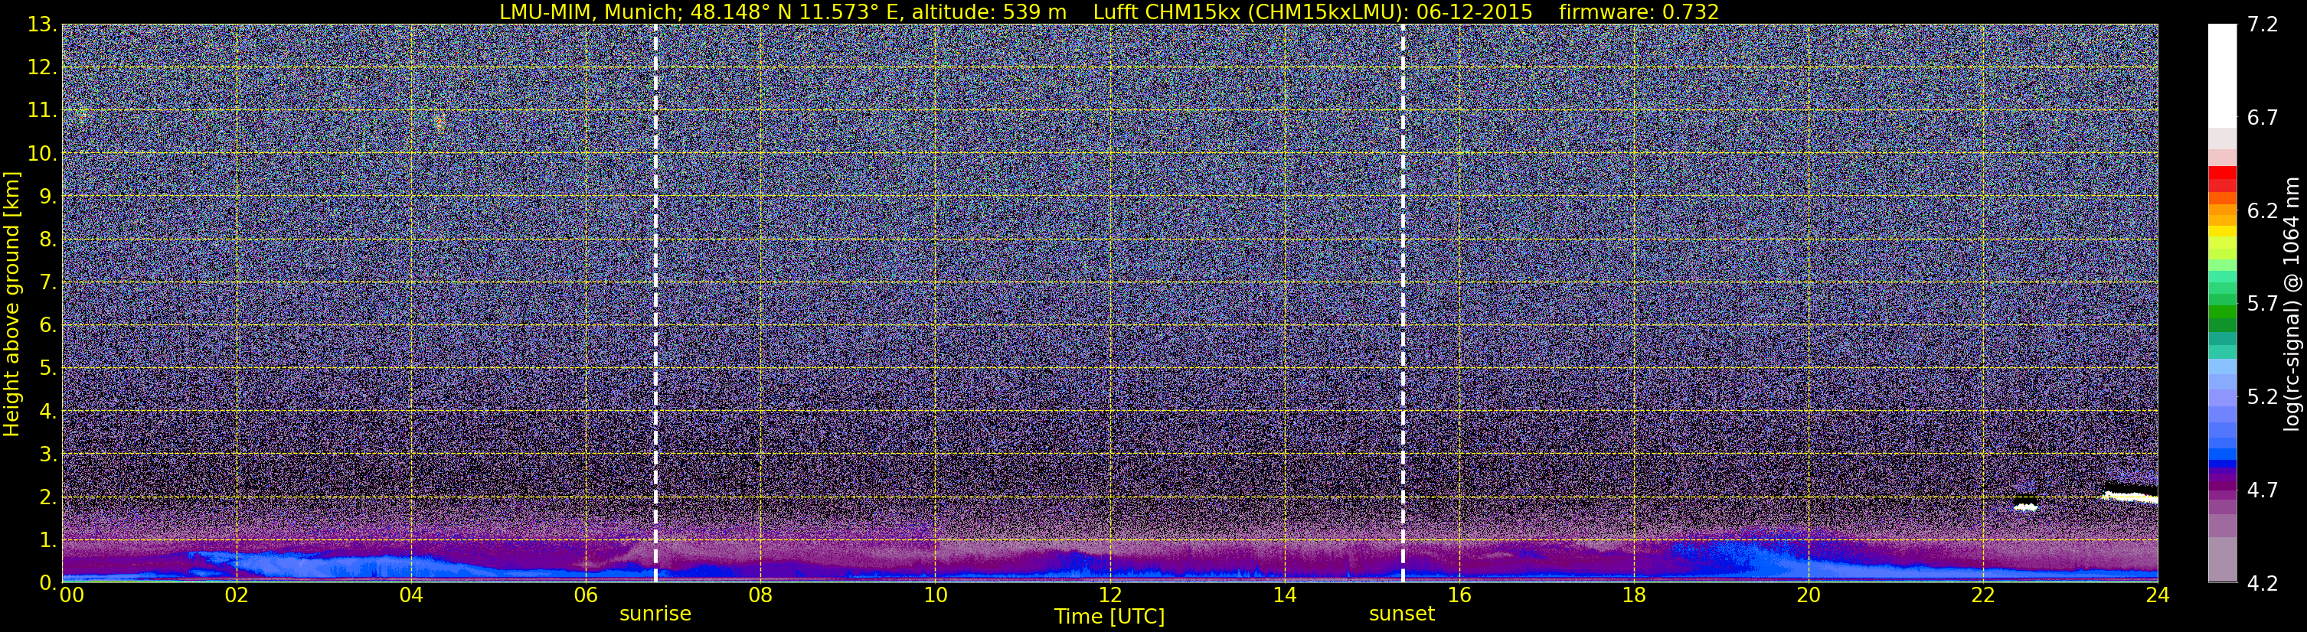Click the 2 km tick on the height axis
Image resolution: width=2307 pixels, height=632 pixels.
(x=47, y=498)
